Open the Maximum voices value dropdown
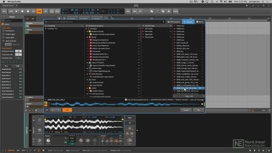The height and width of the screenshot is (153, 272). click(x=18, y=51)
